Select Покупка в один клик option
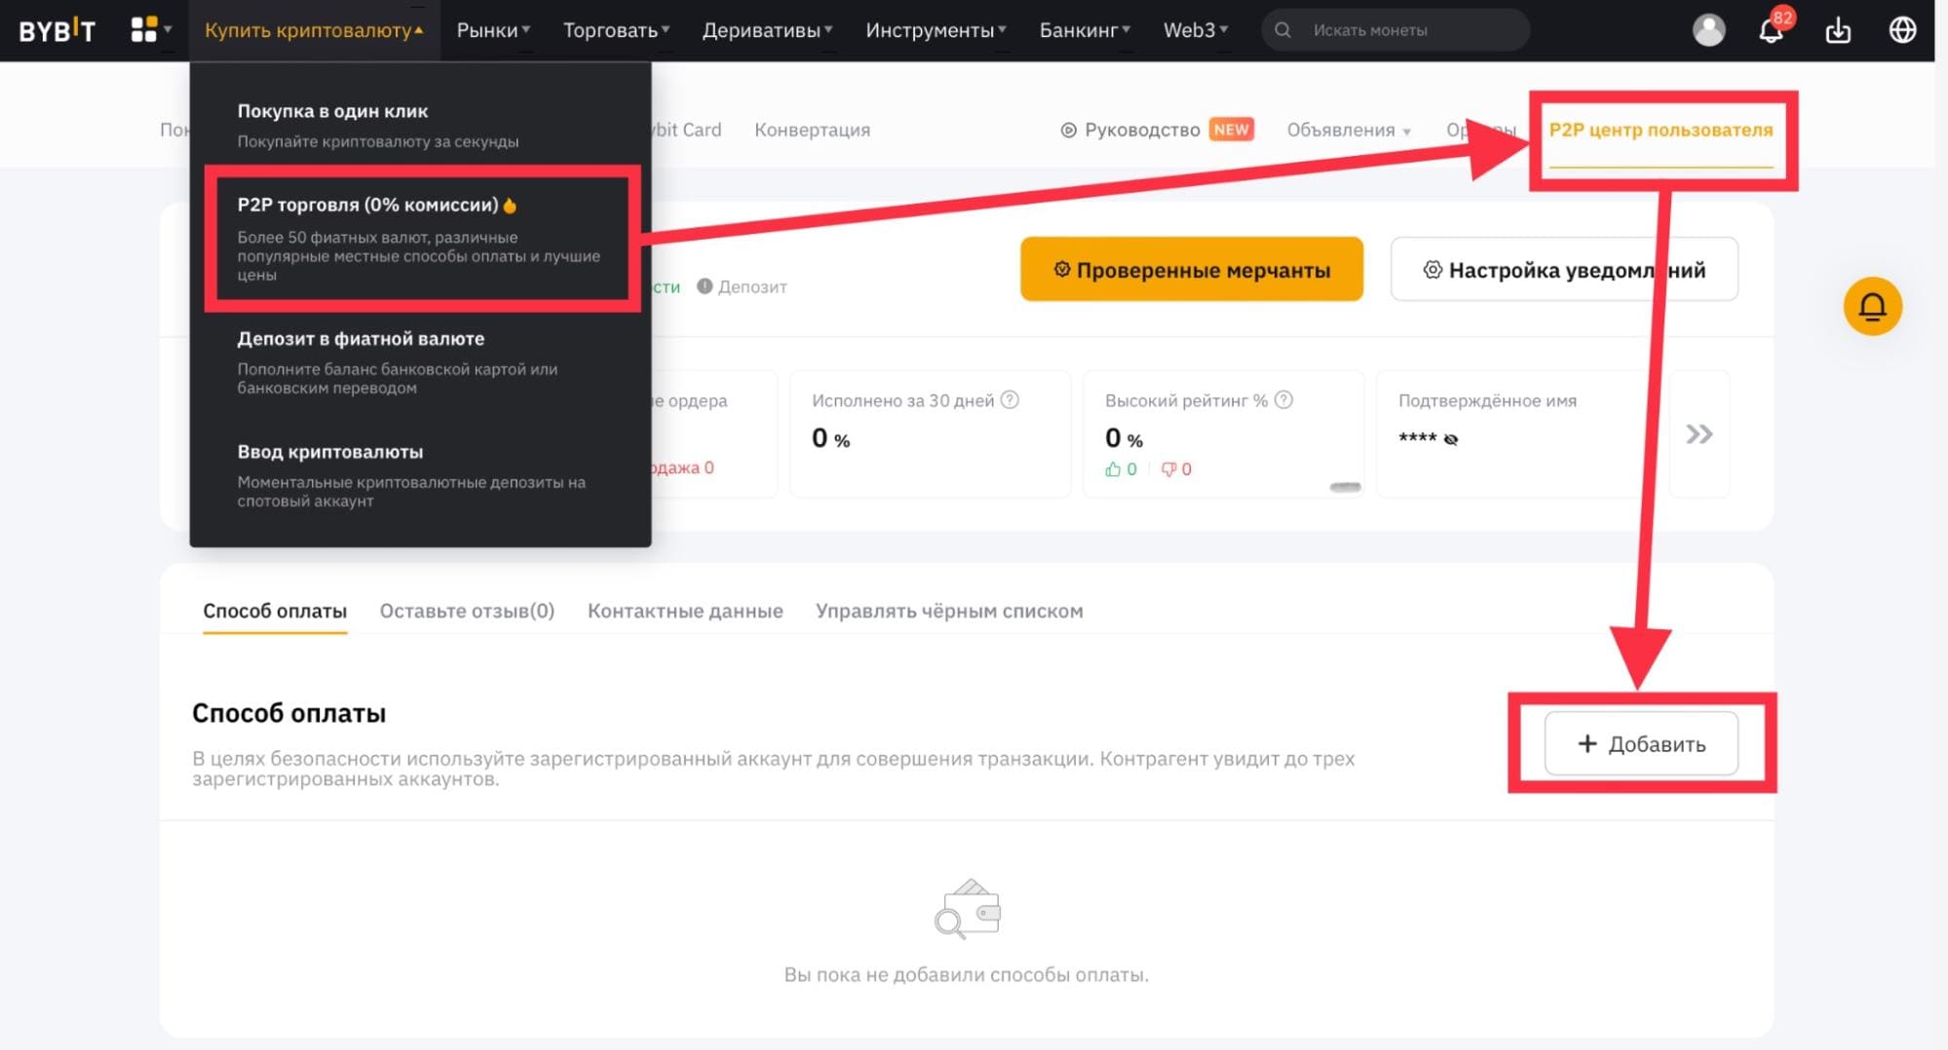The width and height of the screenshot is (1948, 1050). tap(420, 126)
